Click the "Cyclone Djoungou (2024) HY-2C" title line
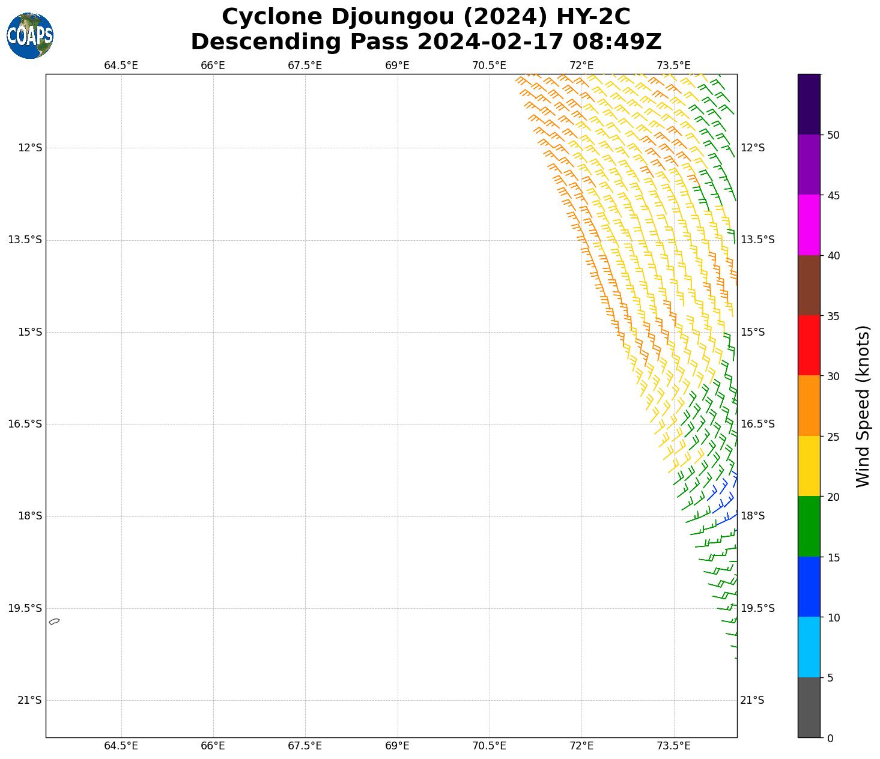 click(426, 17)
